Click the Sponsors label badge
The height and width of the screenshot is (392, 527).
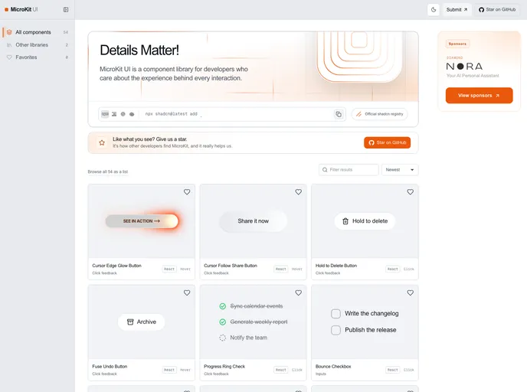tap(457, 44)
